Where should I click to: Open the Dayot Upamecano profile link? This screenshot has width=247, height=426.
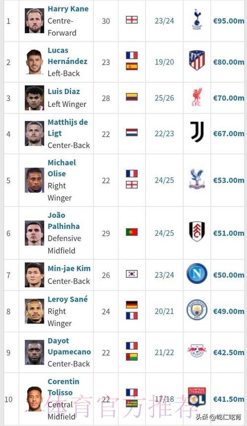(69, 346)
